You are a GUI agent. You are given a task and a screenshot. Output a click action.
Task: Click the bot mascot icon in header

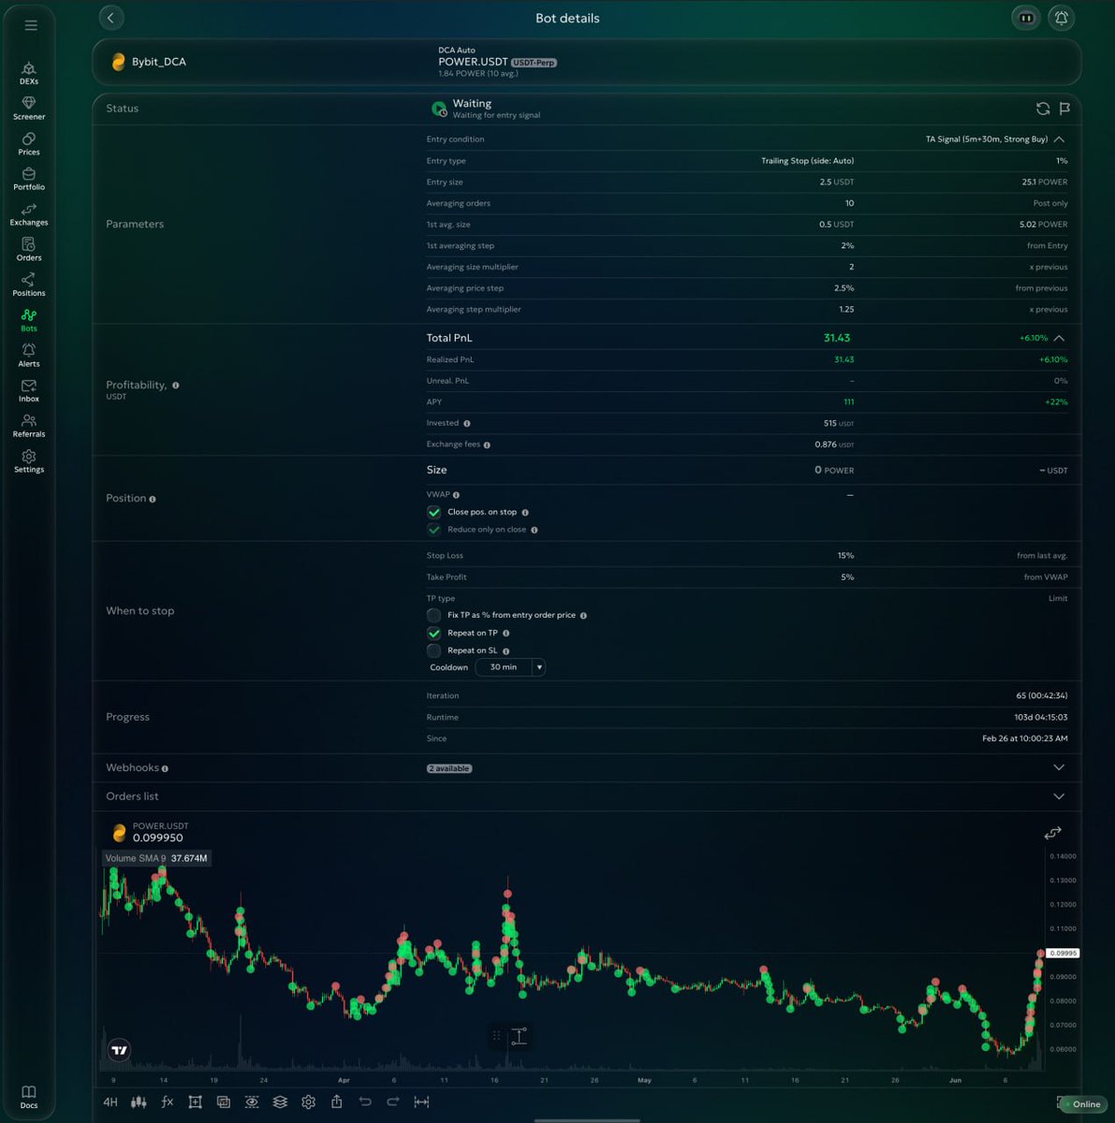pyautogui.click(x=1026, y=18)
